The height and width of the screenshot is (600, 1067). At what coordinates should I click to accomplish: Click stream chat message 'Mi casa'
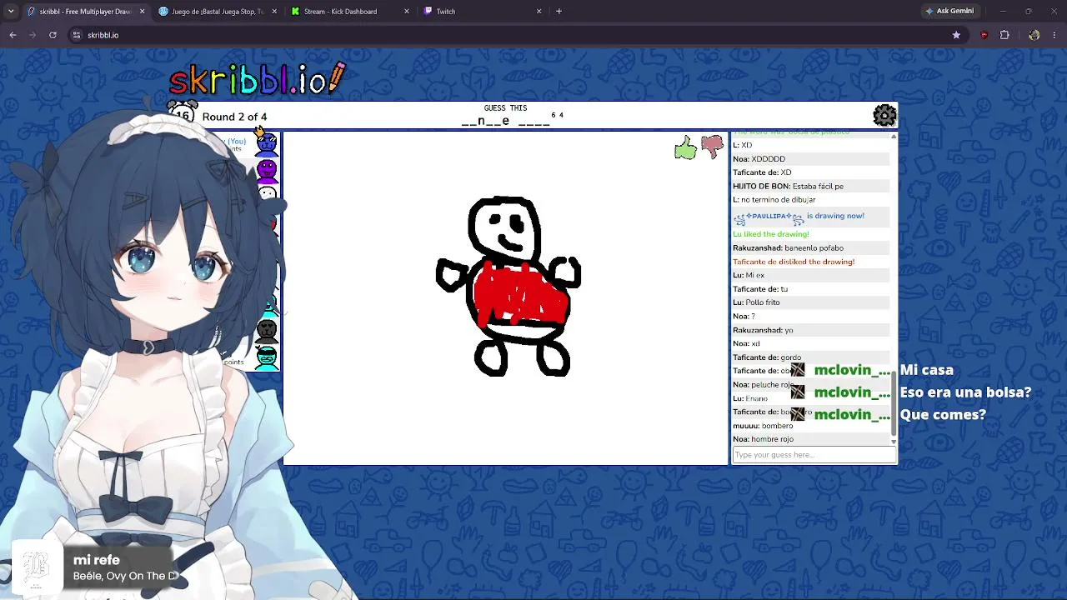pos(926,370)
